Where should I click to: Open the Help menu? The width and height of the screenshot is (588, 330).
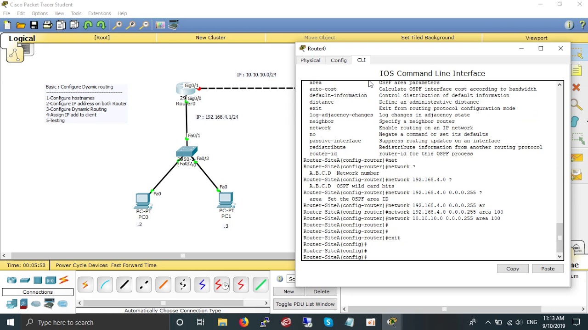pyautogui.click(x=122, y=13)
